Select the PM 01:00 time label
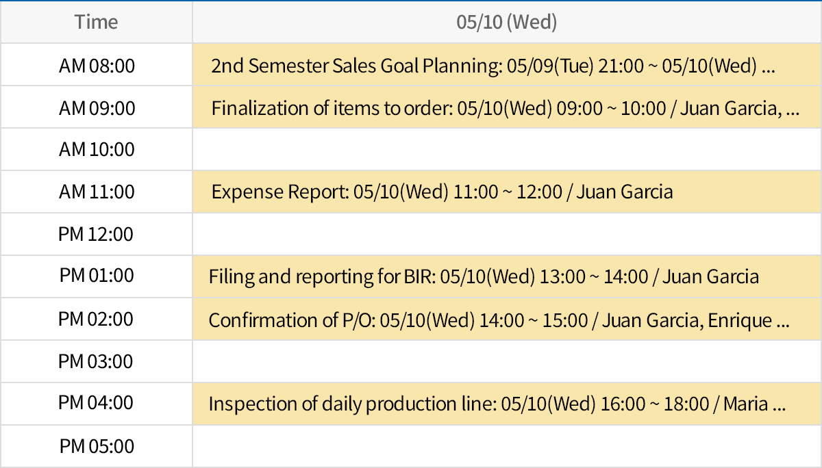This screenshot has height=468, width=822. click(96, 276)
